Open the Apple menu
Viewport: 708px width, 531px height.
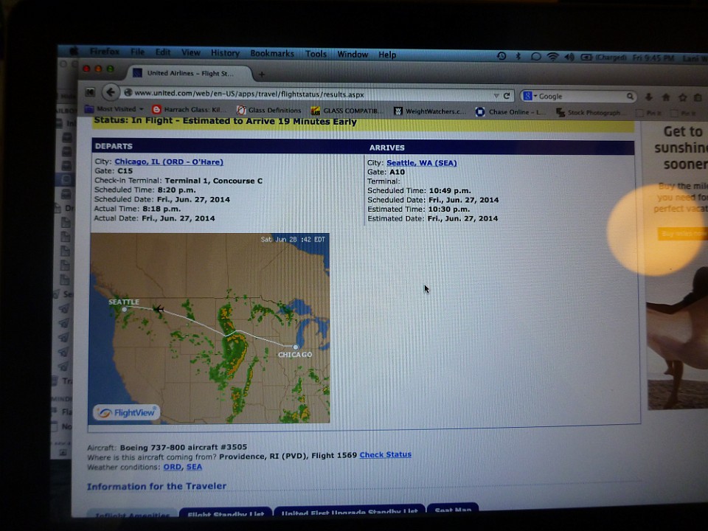pos(73,51)
